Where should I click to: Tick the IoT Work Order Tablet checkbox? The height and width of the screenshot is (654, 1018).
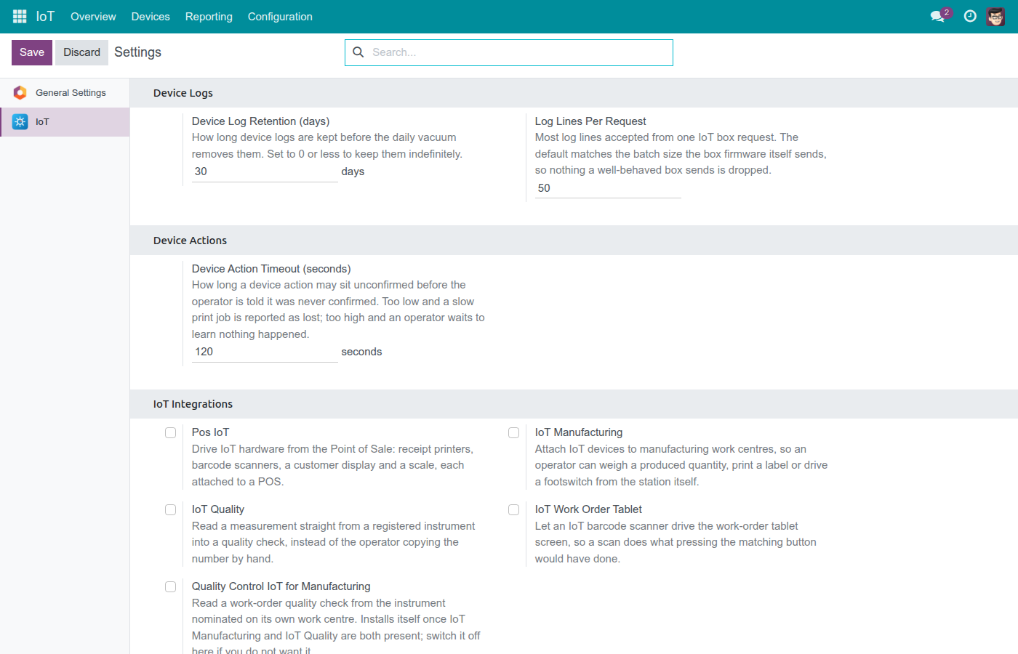(x=513, y=509)
